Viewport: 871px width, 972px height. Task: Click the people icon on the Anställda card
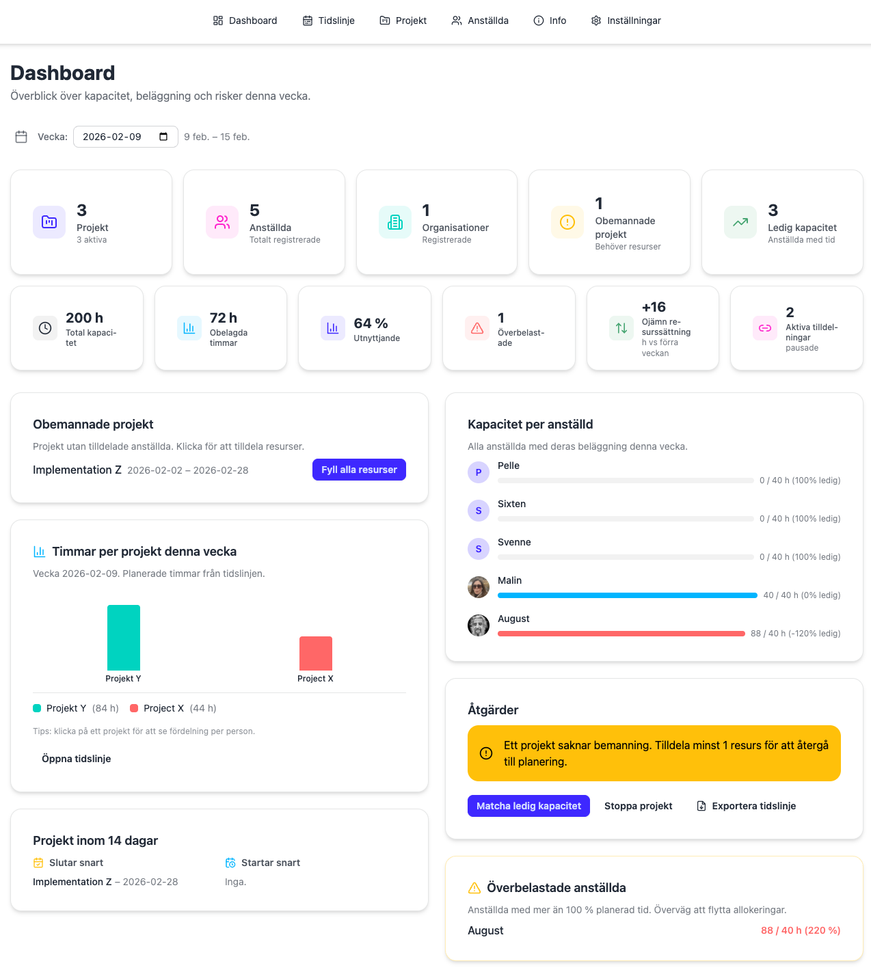pos(222,222)
